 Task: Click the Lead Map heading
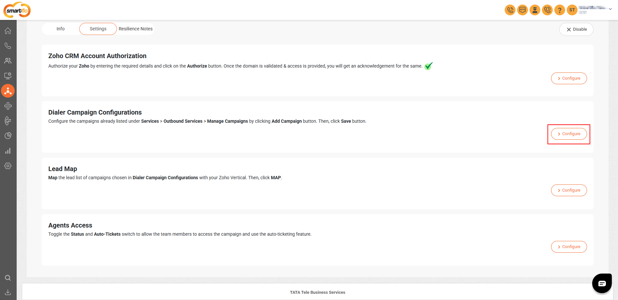63,169
